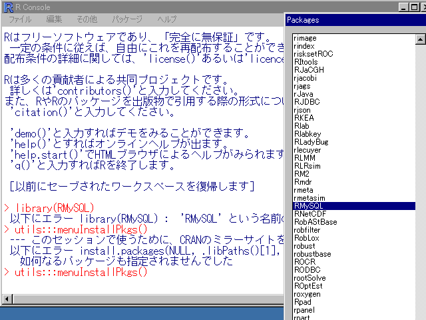The width and height of the screenshot is (426, 320).
Task: Click the 'citation()' instruction line
Action: click(93, 112)
